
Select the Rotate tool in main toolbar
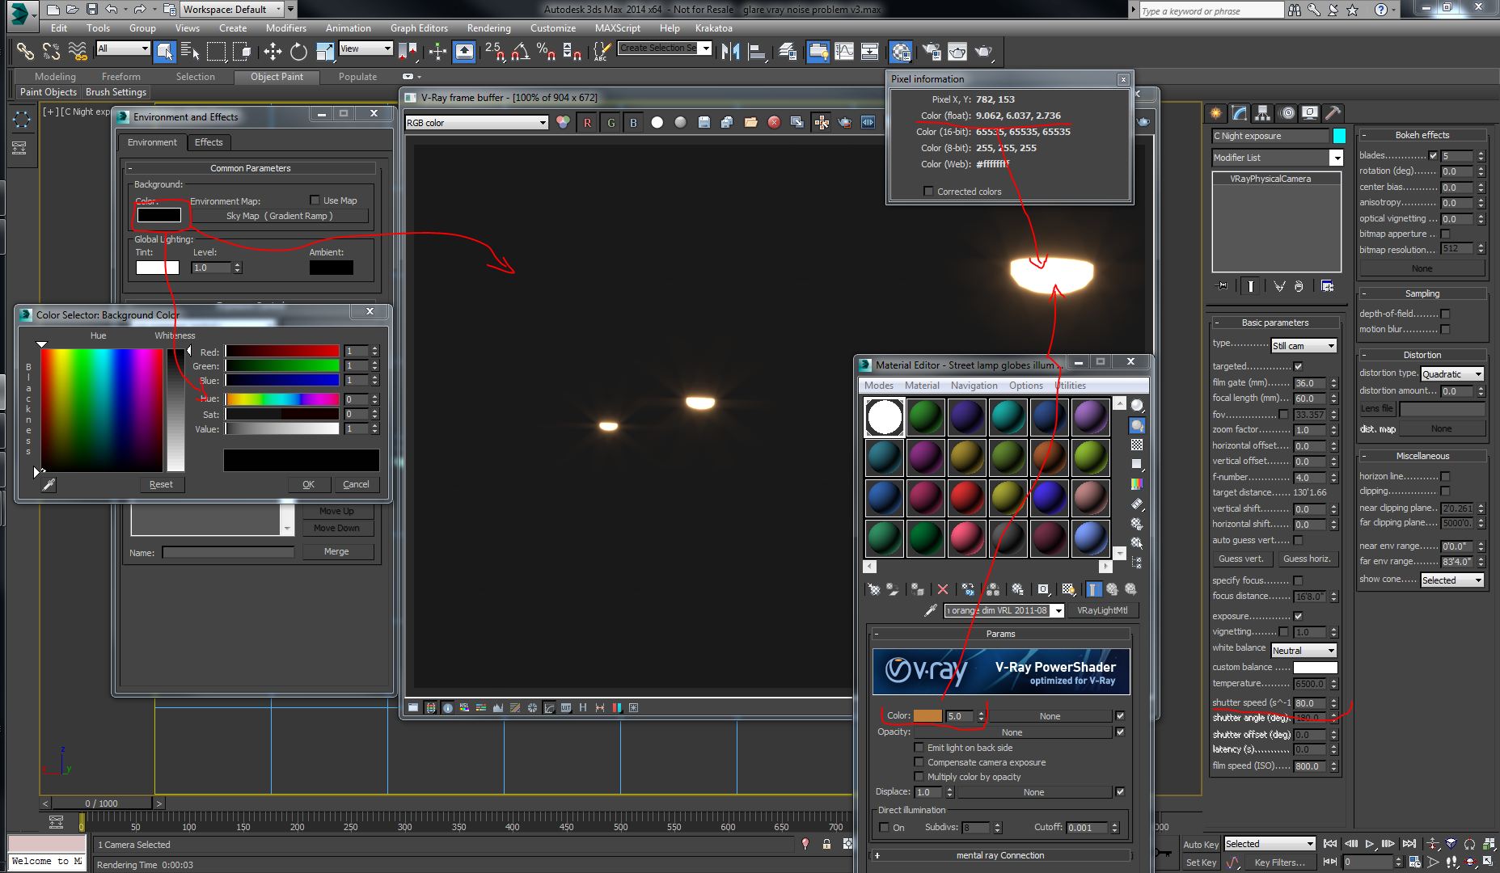pyautogui.click(x=298, y=52)
